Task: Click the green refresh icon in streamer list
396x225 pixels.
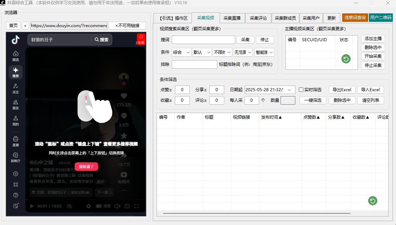Action: tap(346, 59)
